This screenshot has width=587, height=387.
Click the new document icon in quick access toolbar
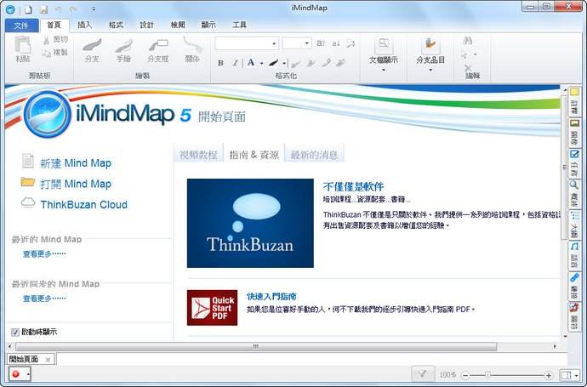tap(28, 9)
